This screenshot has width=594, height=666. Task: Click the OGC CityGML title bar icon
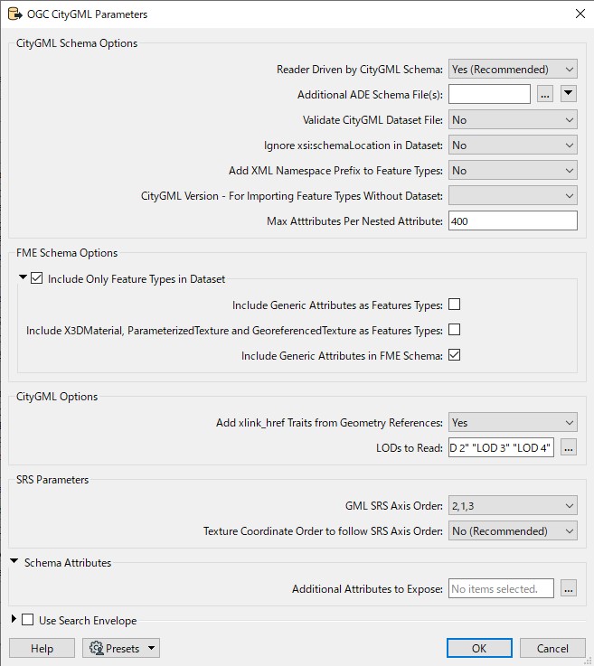14,14
